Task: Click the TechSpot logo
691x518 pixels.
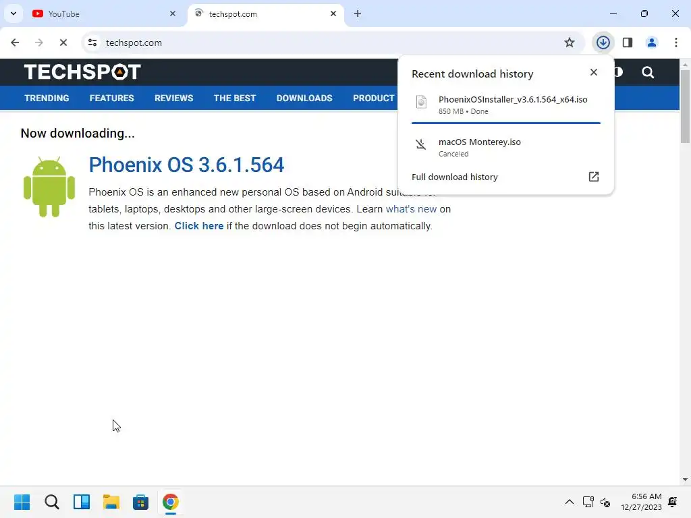Action: (x=82, y=71)
